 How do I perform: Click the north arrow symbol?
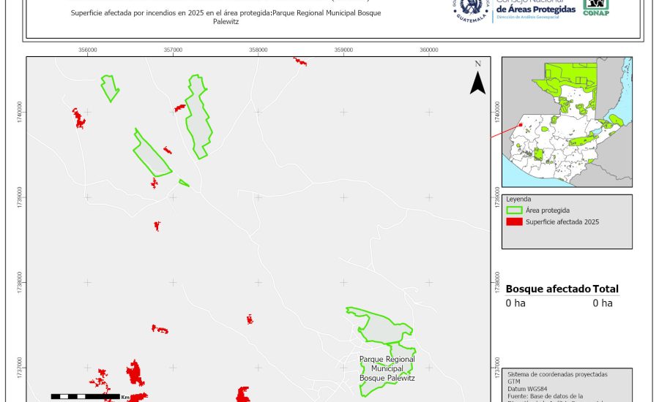pyautogui.click(x=477, y=80)
